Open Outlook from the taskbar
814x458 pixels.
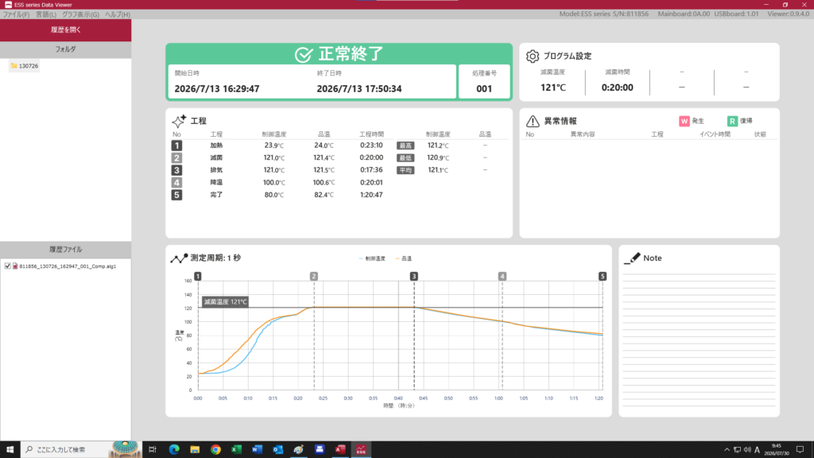(277, 450)
